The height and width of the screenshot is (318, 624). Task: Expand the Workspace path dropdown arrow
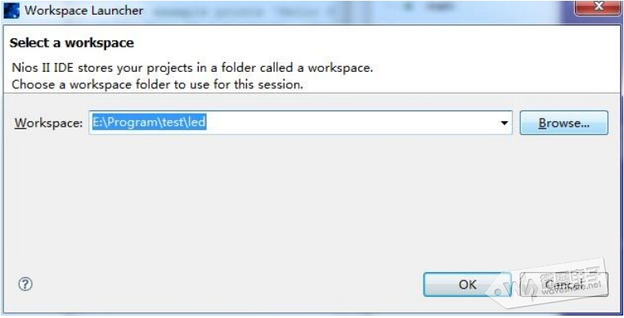click(505, 123)
